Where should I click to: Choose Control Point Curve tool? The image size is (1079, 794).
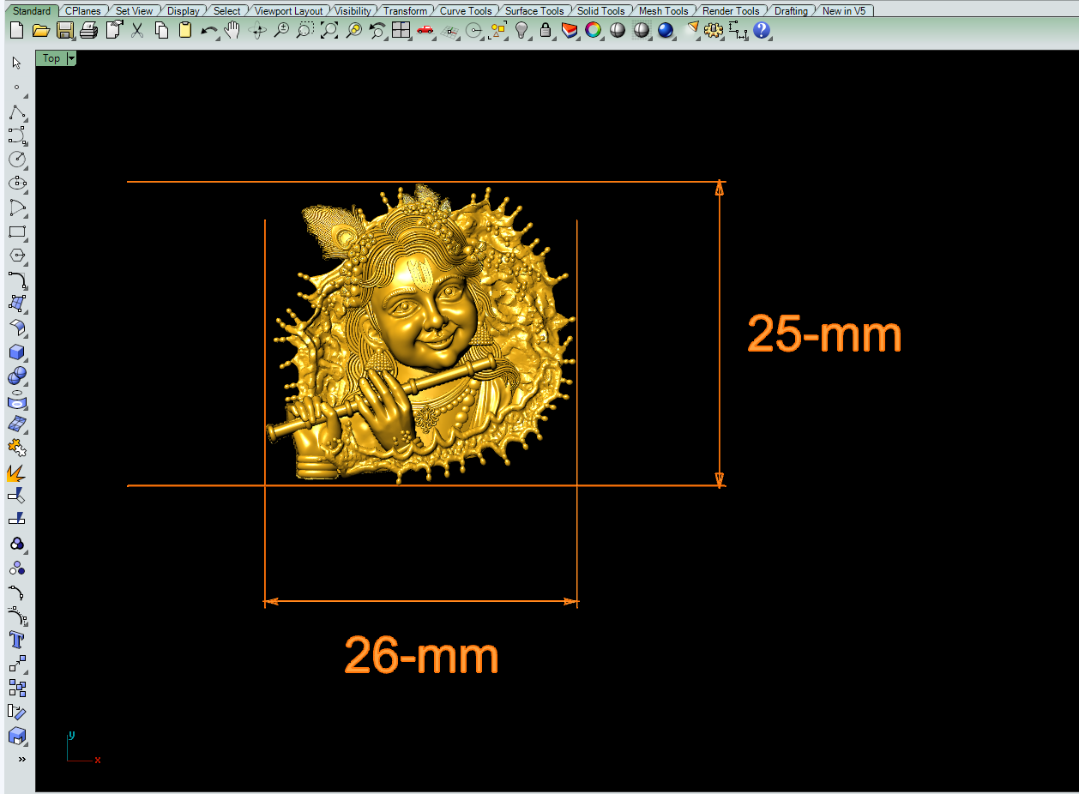[17, 135]
